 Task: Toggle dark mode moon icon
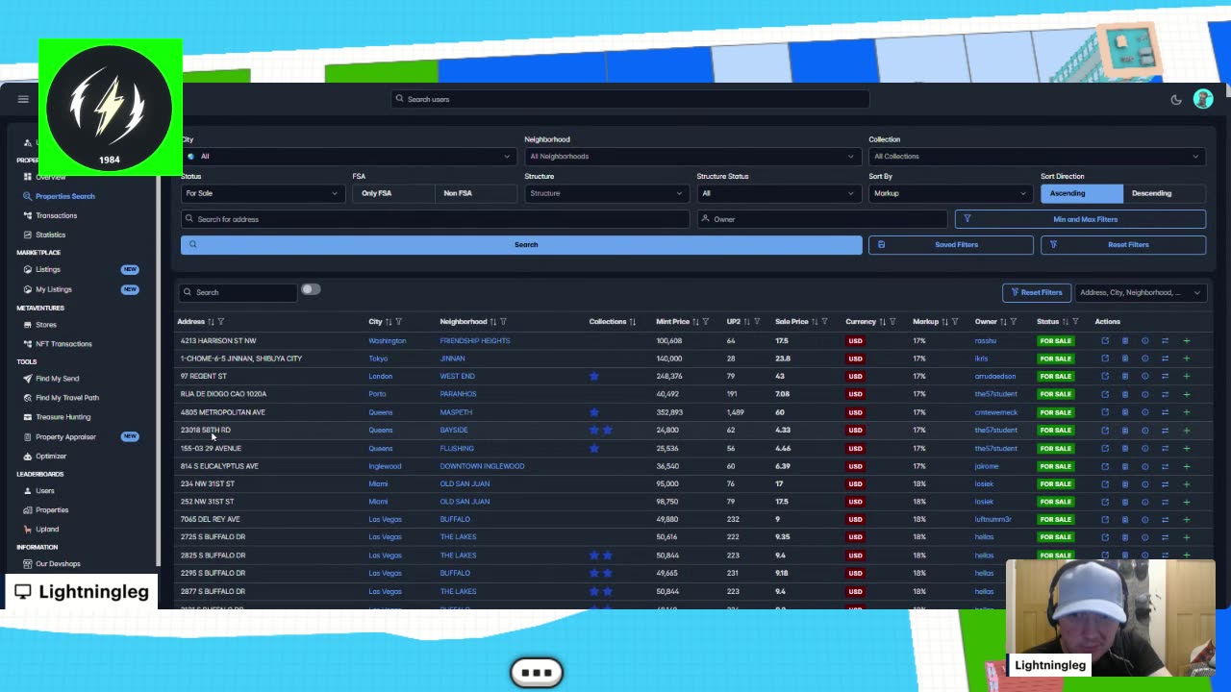(1176, 99)
